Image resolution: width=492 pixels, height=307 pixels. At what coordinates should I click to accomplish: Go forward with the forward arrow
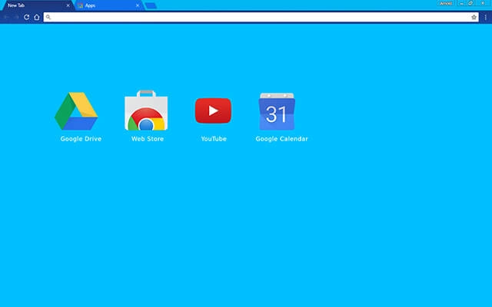pyautogui.click(x=16, y=17)
